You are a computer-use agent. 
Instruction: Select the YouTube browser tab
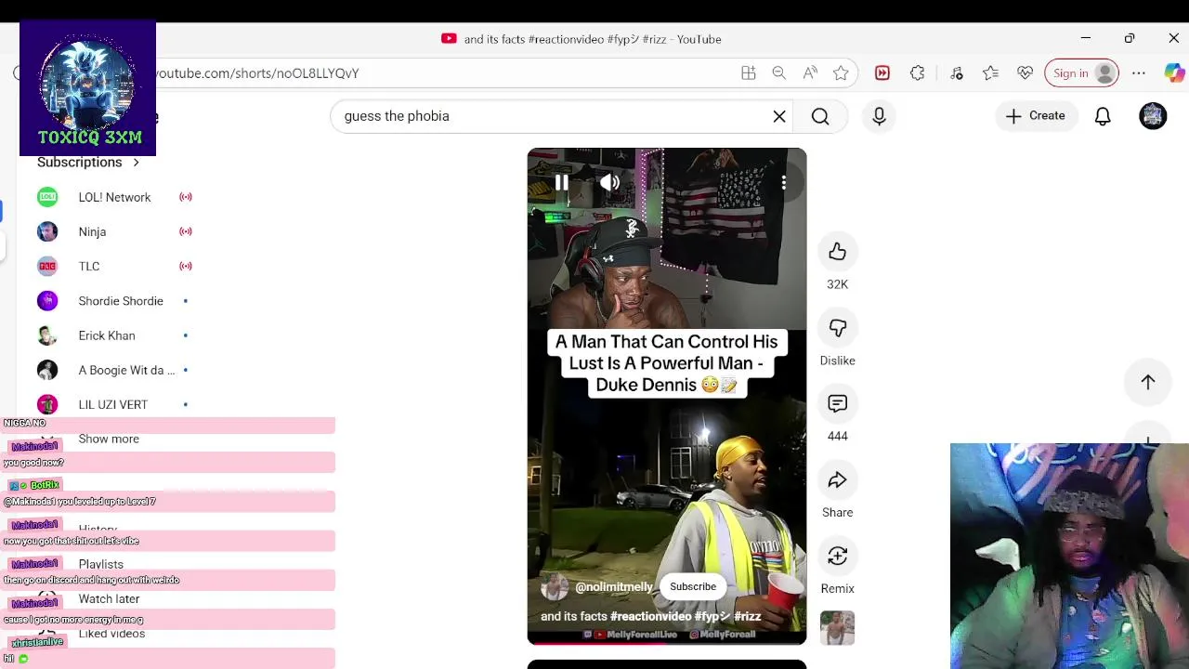click(x=581, y=39)
